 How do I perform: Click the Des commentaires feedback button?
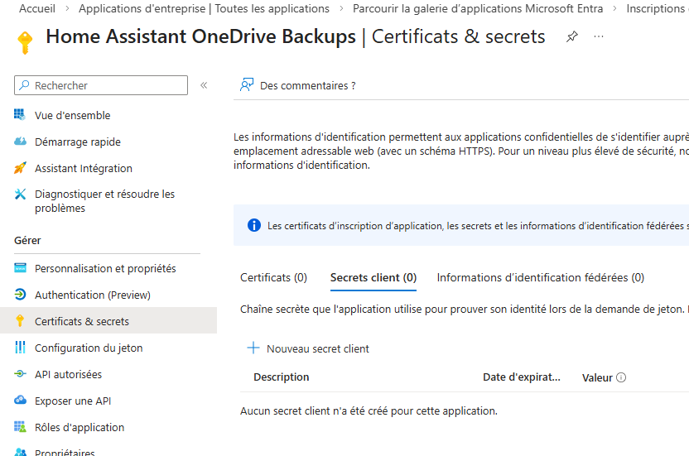coord(298,85)
